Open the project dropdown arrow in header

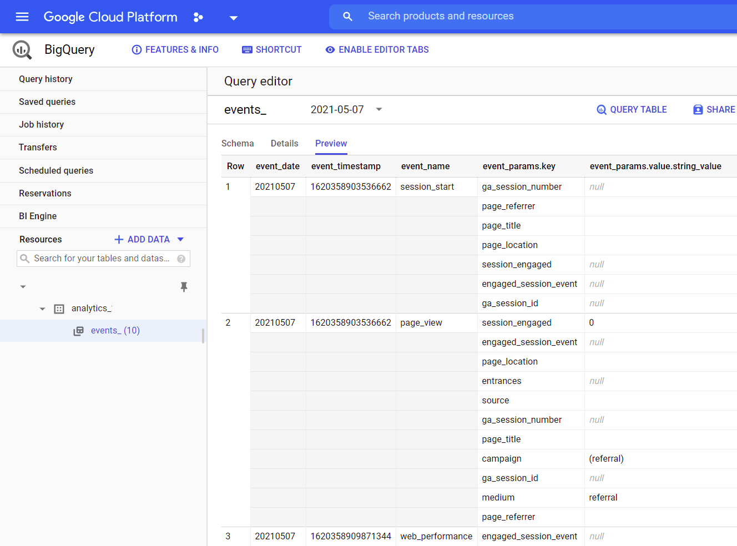234,18
